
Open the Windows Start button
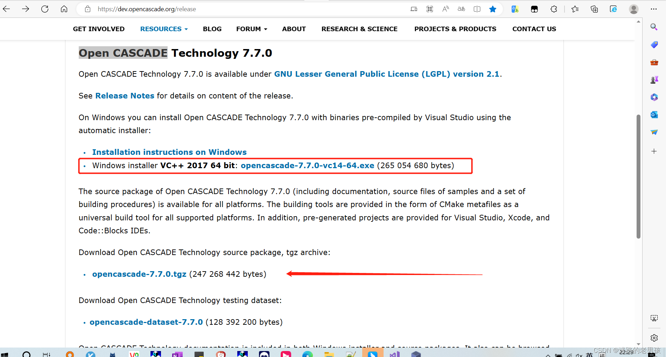[x=5, y=355]
